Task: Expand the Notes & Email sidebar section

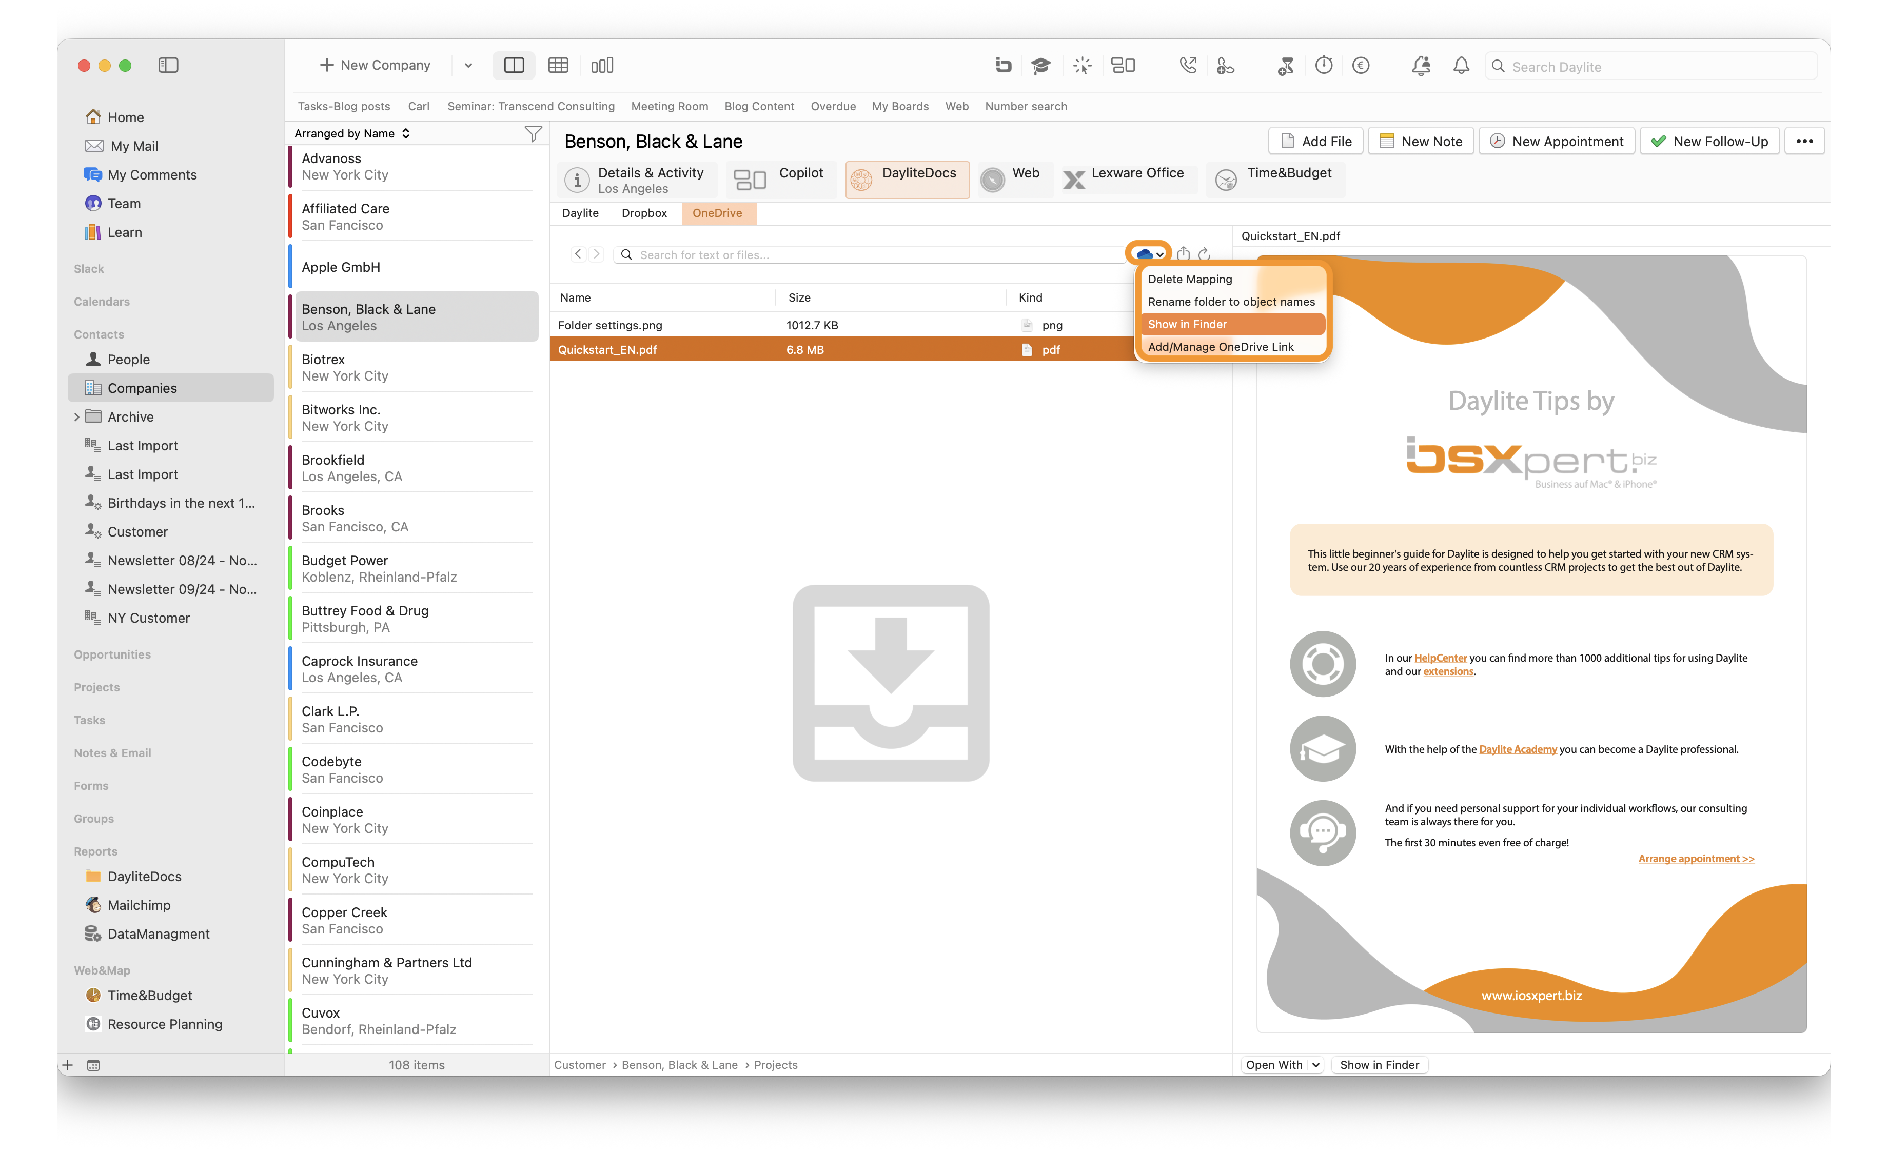Action: 112,753
